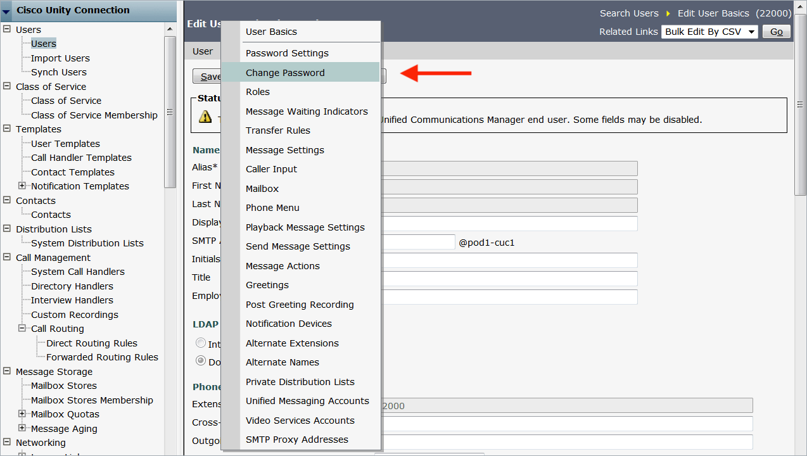Image resolution: width=807 pixels, height=456 pixels.
Task: Select the LDAP radio option starting with 'Int'
Action: point(201,343)
